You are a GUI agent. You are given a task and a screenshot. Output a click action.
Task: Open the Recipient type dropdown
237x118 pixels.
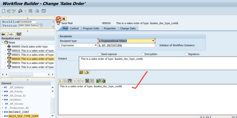tap(153, 41)
